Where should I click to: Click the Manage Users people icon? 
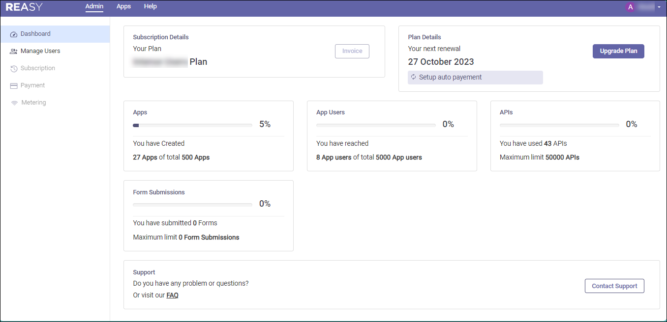tap(14, 52)
